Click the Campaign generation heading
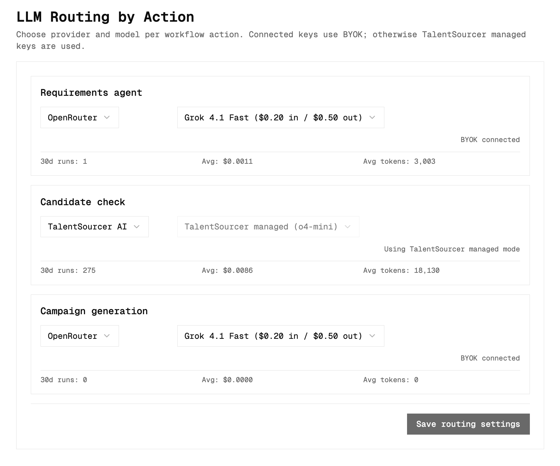The image size is (560, 466). (x=94, y=311)
